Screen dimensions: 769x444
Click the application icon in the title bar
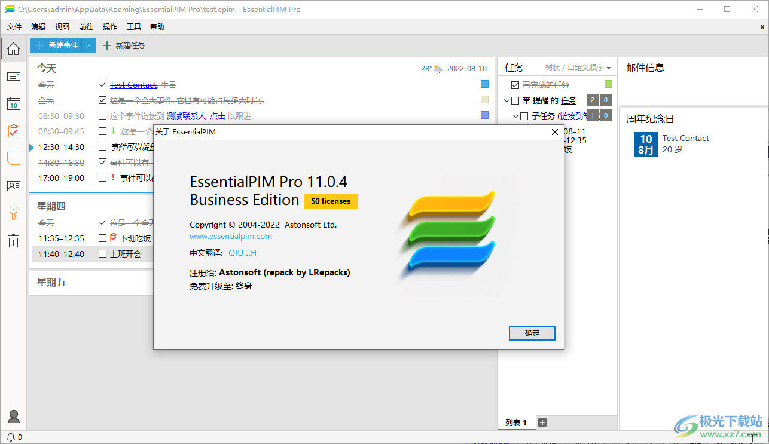(x=10, y=10)
